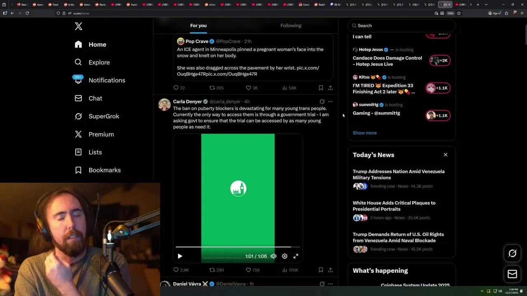
Task: Join summit1g Gaming space
Action: (438, 116)
